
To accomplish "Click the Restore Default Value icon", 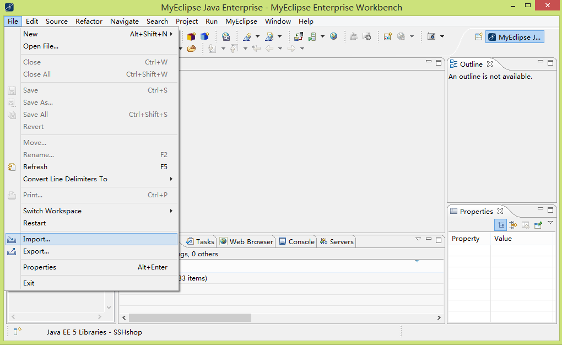I will [x=526, y=225].
